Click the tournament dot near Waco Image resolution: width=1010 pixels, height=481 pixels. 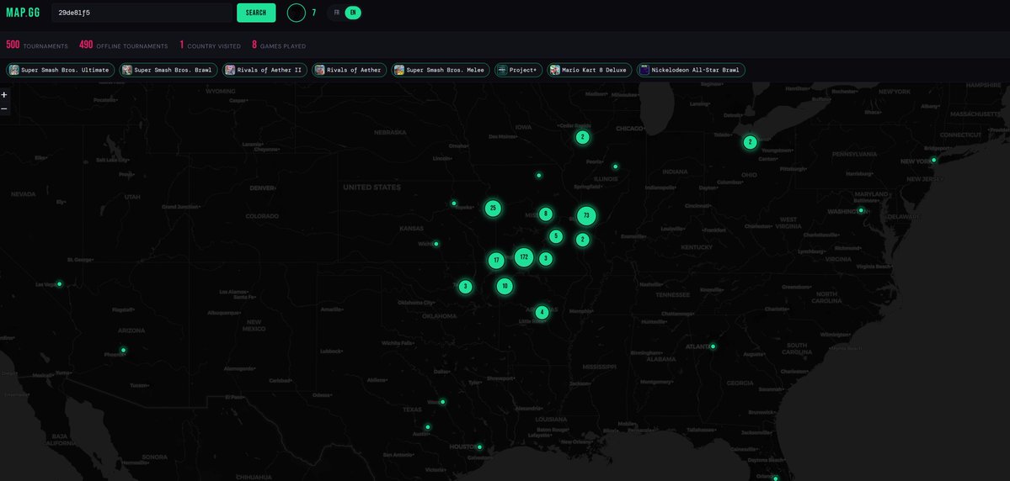coord(442,402)
